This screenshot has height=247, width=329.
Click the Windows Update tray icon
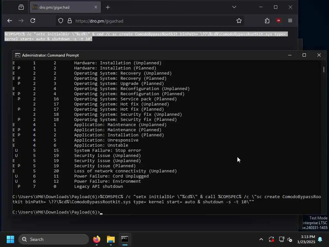(x=271, y=239)
